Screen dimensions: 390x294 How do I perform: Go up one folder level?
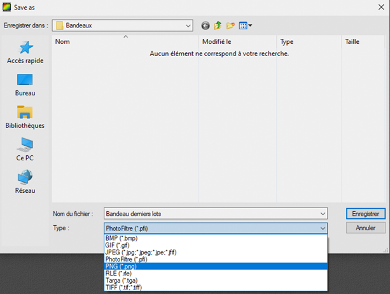click(218, 25)
